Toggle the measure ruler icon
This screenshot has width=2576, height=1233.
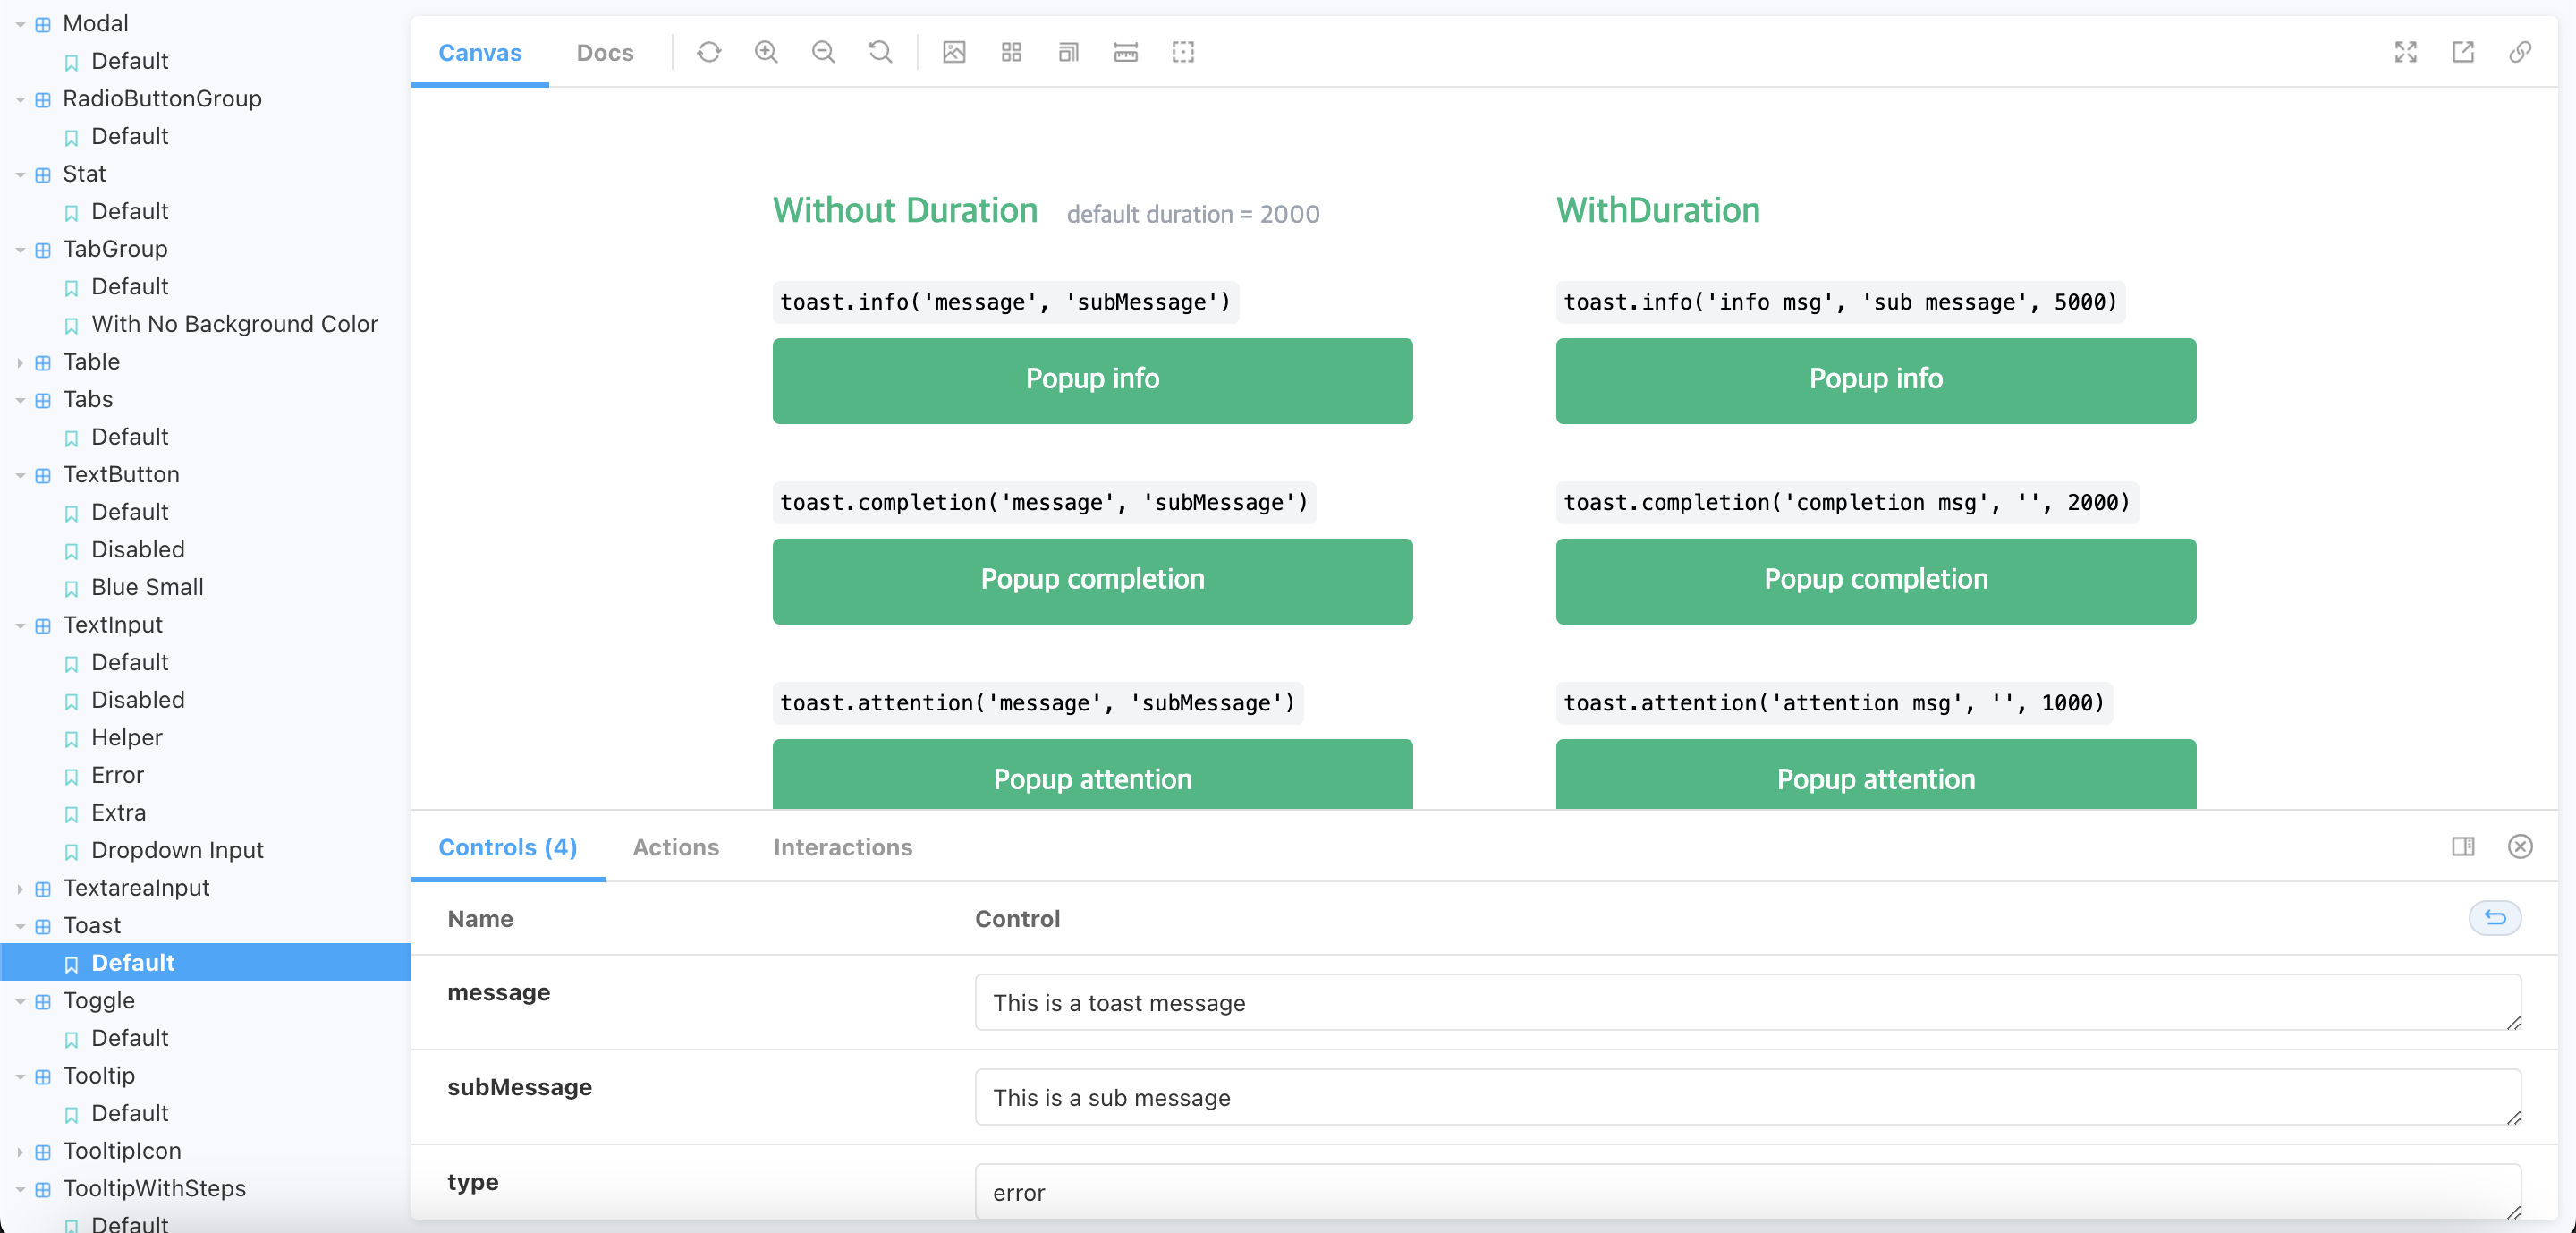click(x=1126, y=52)
